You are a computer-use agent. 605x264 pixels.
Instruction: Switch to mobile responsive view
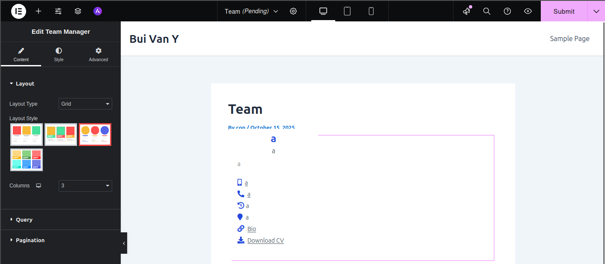pyautogui.click(x=371, y=11)
